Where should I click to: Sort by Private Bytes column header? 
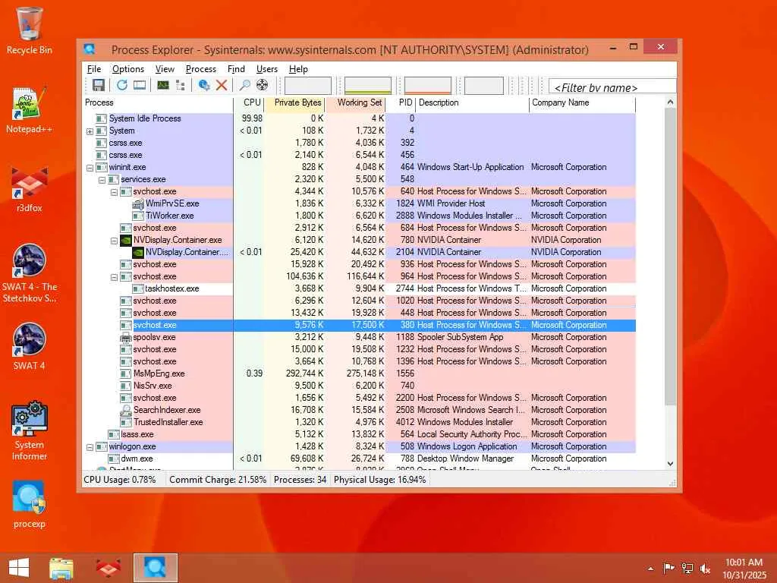295,102
